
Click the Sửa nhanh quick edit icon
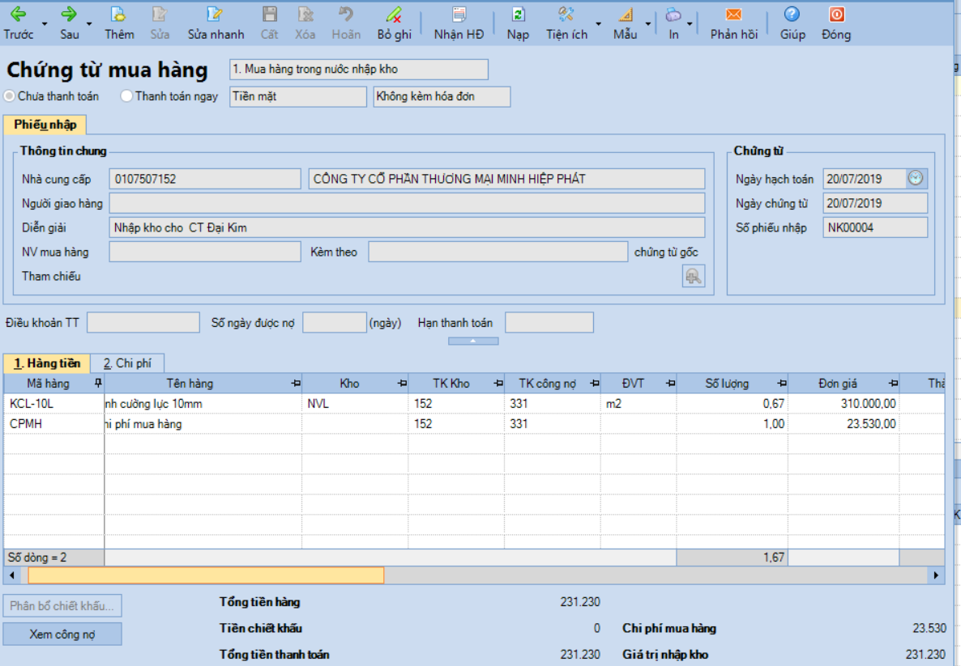tap(215, 15)
